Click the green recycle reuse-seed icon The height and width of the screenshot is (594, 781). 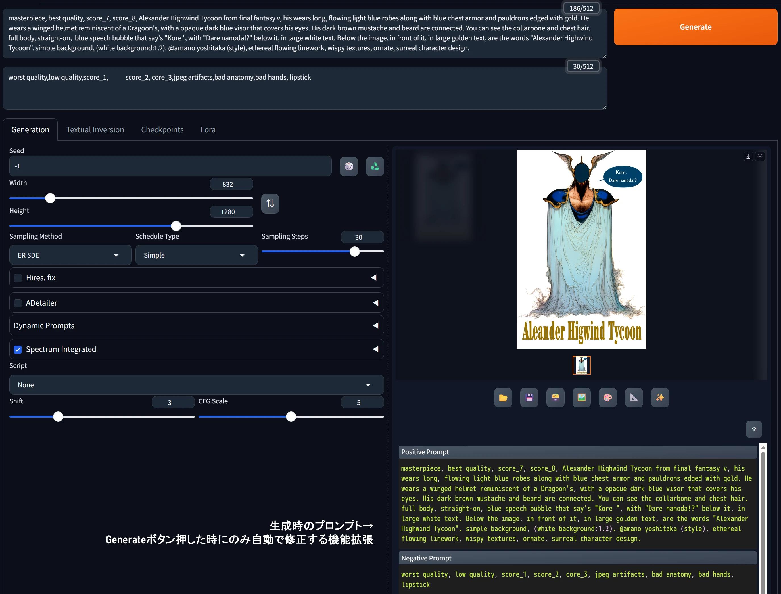[375, 166]
